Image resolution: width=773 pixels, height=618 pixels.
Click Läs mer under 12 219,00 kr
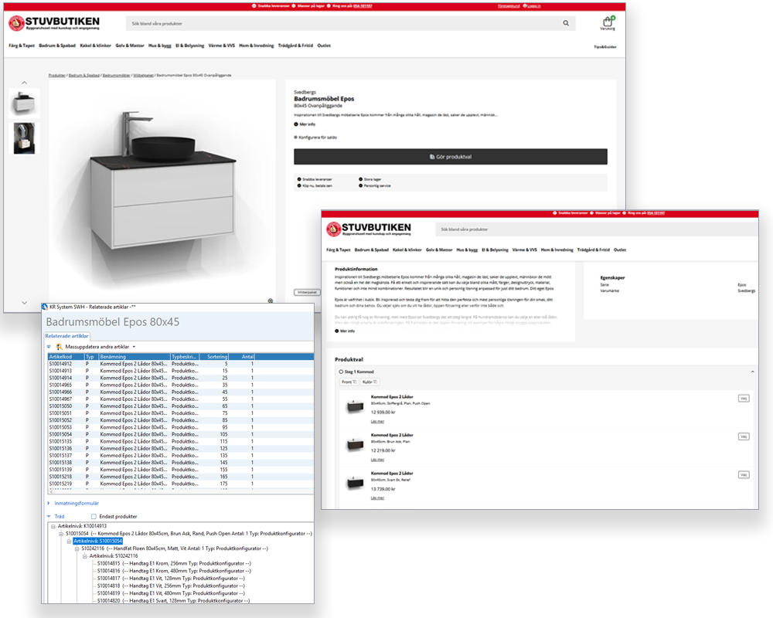pyautogui.click(x=377, y=460)
